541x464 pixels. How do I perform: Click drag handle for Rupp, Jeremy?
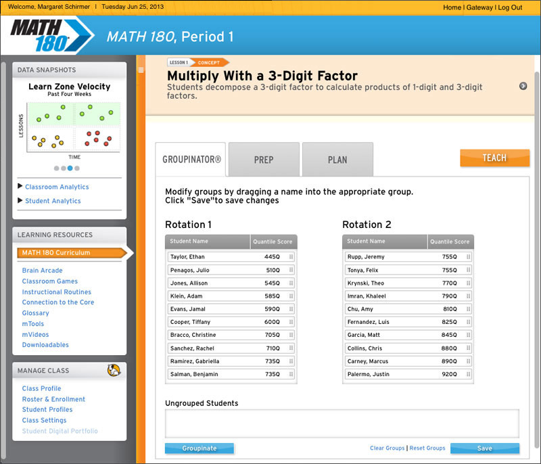tap(468, 256)
